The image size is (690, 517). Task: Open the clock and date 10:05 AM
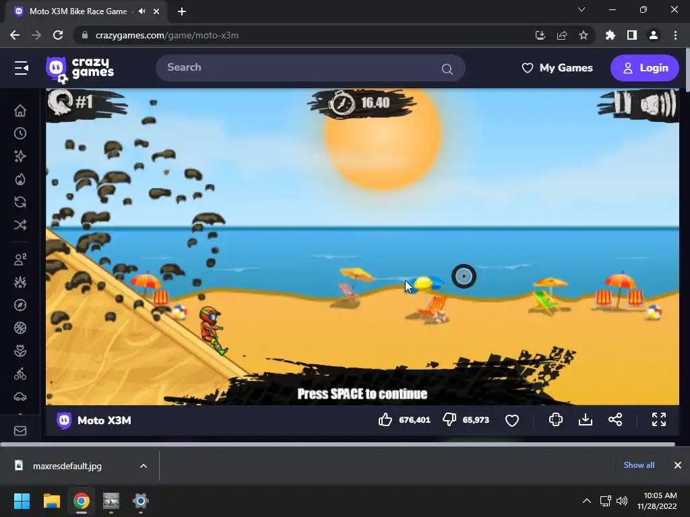(657, 501)
